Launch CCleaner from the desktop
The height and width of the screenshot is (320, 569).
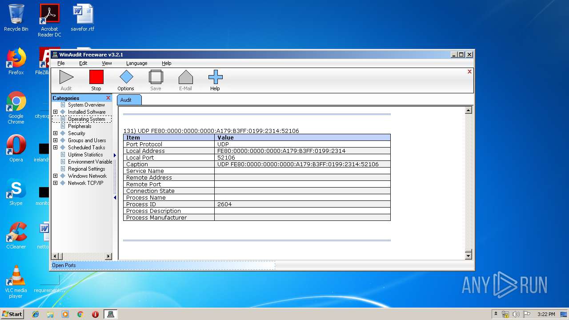coord(16,236)
